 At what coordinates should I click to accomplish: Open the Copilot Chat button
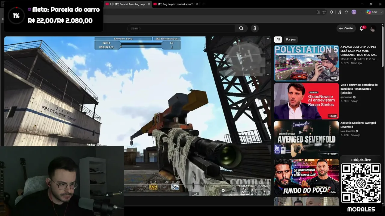(372, 12)
